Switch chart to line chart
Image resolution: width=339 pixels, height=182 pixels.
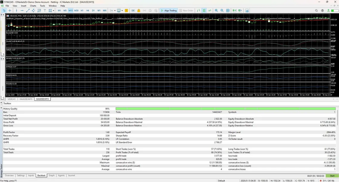210,10
